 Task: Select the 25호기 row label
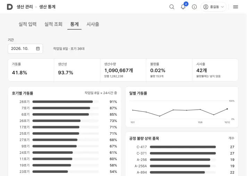tap(25, 133)
